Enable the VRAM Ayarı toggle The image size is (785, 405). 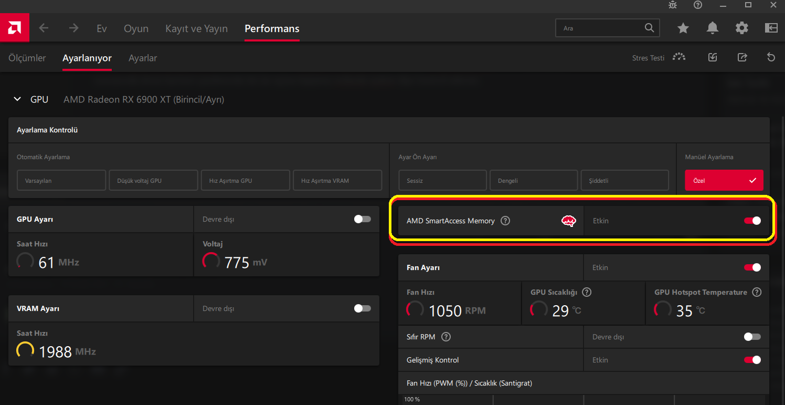pyautogui.click(x=363, y=308)
